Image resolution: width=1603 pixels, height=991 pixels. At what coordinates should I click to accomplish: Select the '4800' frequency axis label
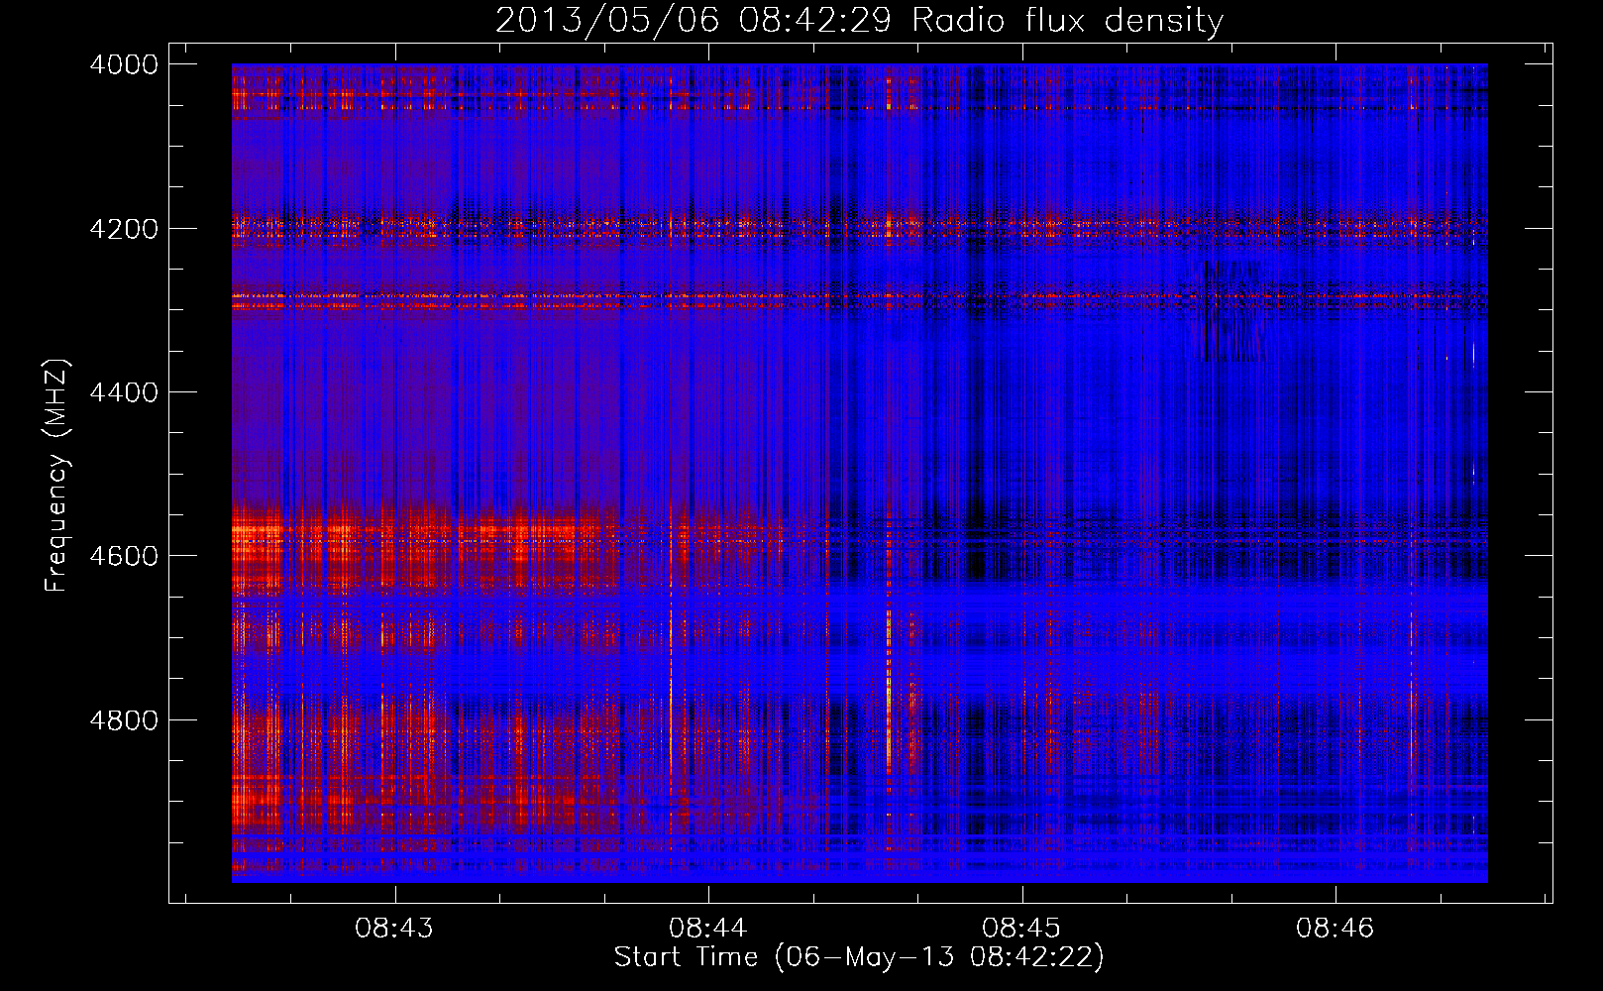pyautogui.click(x=124, y=720)
